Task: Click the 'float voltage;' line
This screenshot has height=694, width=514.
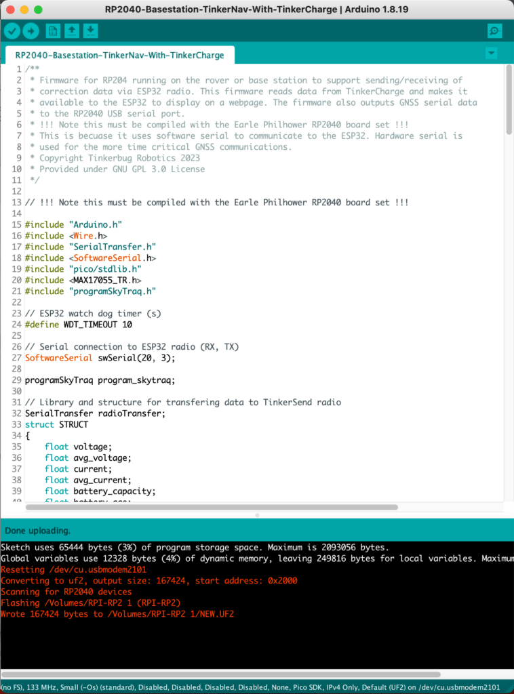Action: click(79, 447)
